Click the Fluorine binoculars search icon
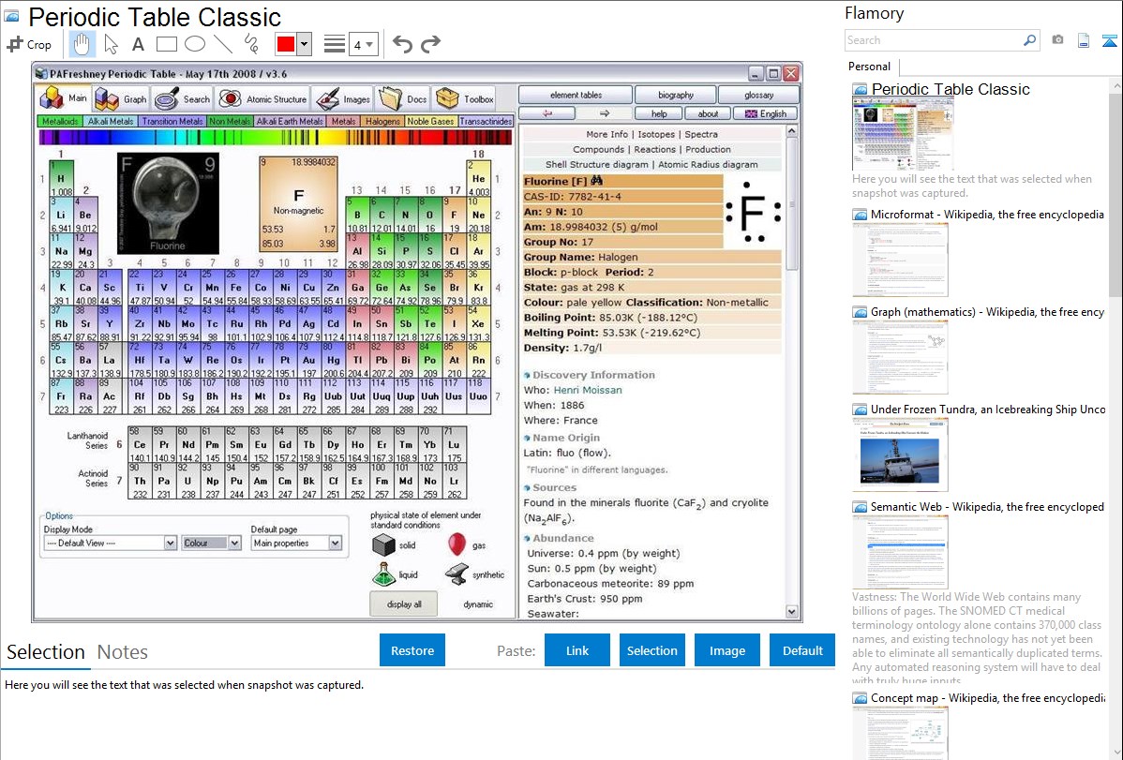 596,181
